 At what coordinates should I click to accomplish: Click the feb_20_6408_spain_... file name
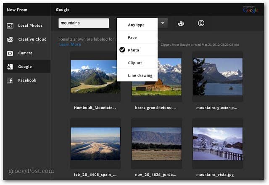point(95,175)
